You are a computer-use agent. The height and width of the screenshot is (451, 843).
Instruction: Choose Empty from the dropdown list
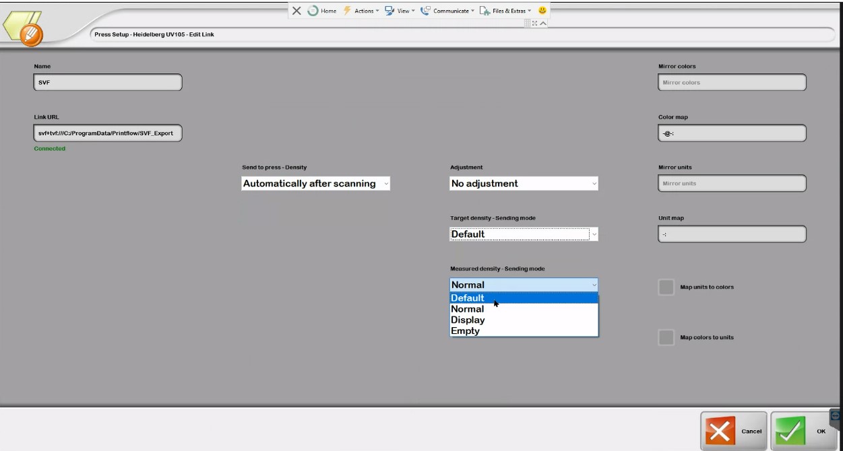[x=524, y=331]
